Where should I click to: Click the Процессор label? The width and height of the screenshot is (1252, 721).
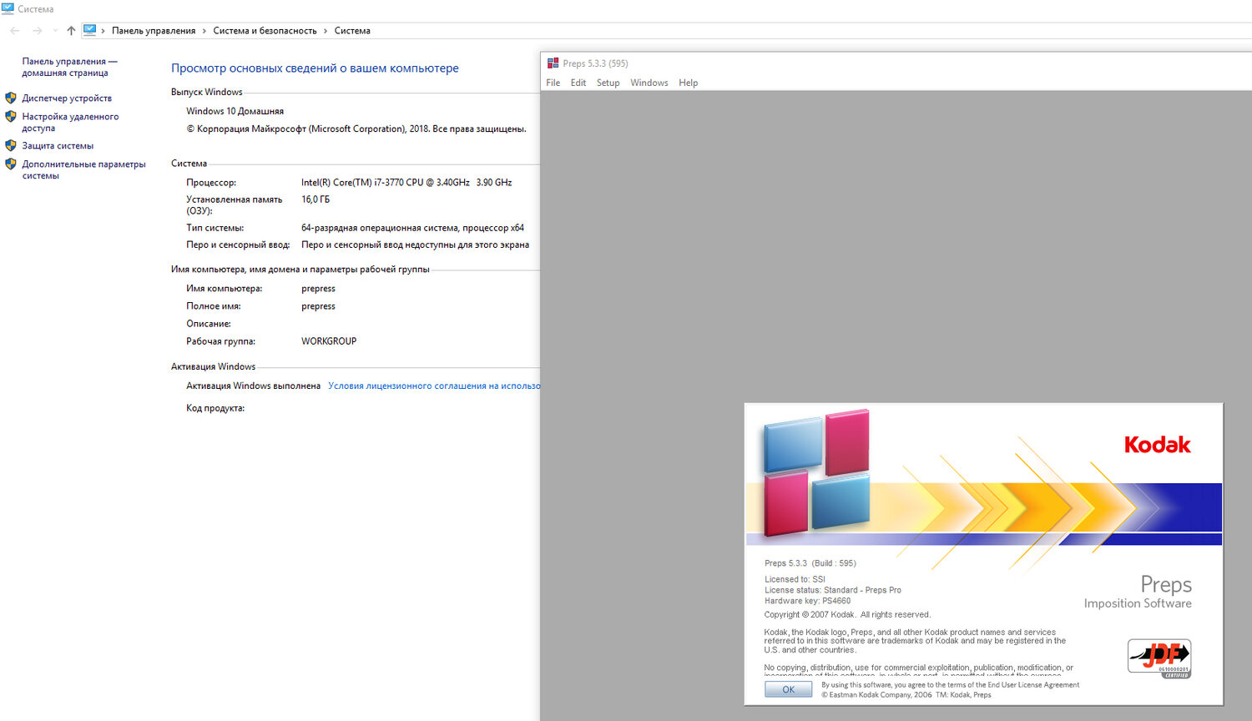coord(211,182)
